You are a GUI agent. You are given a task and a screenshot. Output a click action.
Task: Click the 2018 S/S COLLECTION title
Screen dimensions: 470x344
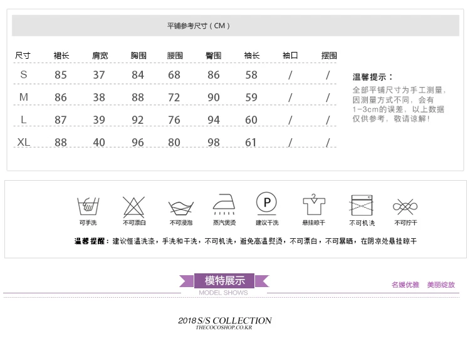(x=225, y=320)
